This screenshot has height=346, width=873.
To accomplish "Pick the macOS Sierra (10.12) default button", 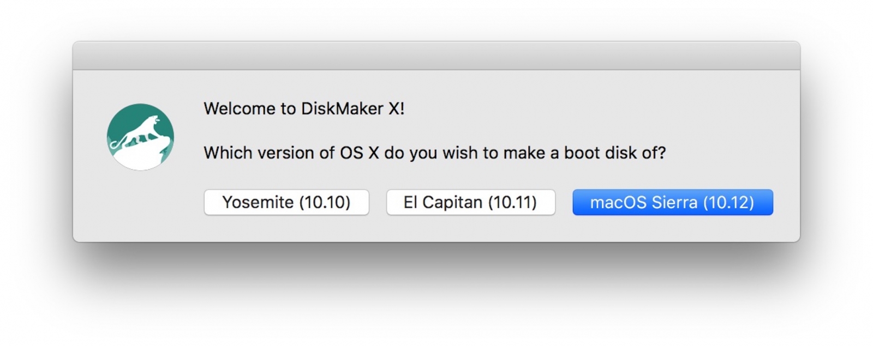I will point(673,202).
